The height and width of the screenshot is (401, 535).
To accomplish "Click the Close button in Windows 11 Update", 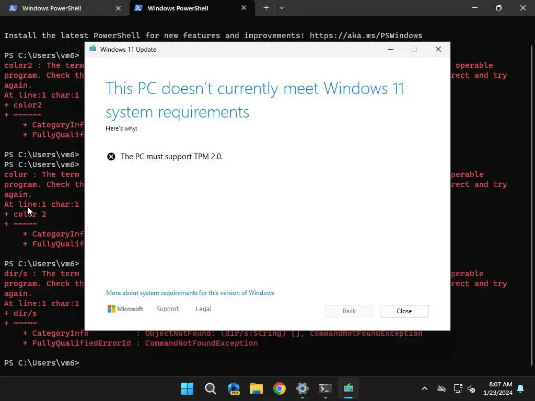I will pyautogui.click(x=404, y=311).
